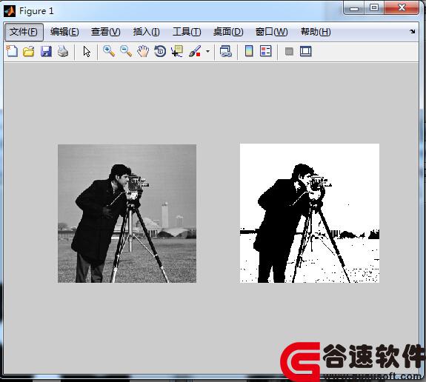Open the 工具(T) menu
This screenshot has width=426, height=382.
click(x=187, y=32)
